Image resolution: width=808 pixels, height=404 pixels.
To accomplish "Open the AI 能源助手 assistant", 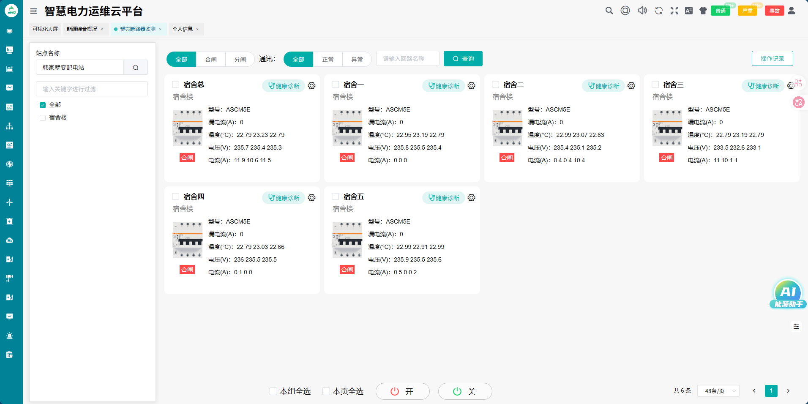I will (788, 294).
